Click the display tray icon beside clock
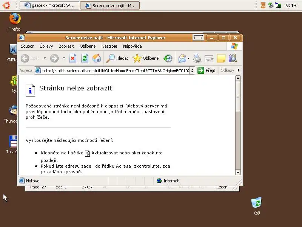Image resolution: width=302 pixels, height=227 pixels. click(278, 5)
